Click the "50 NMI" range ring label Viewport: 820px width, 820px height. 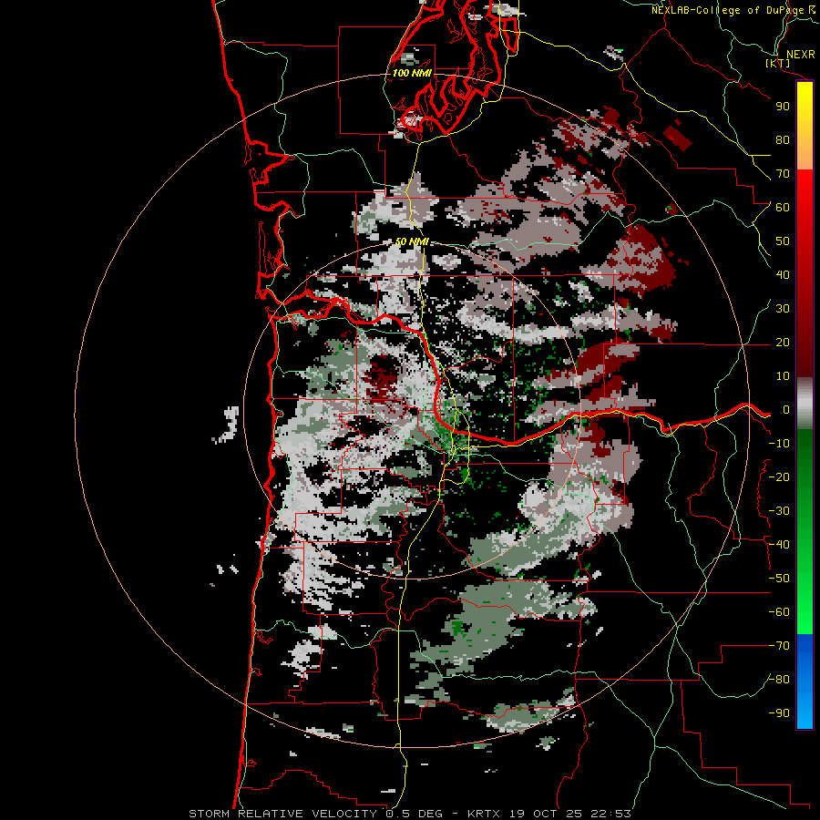[x=412, y=241]
